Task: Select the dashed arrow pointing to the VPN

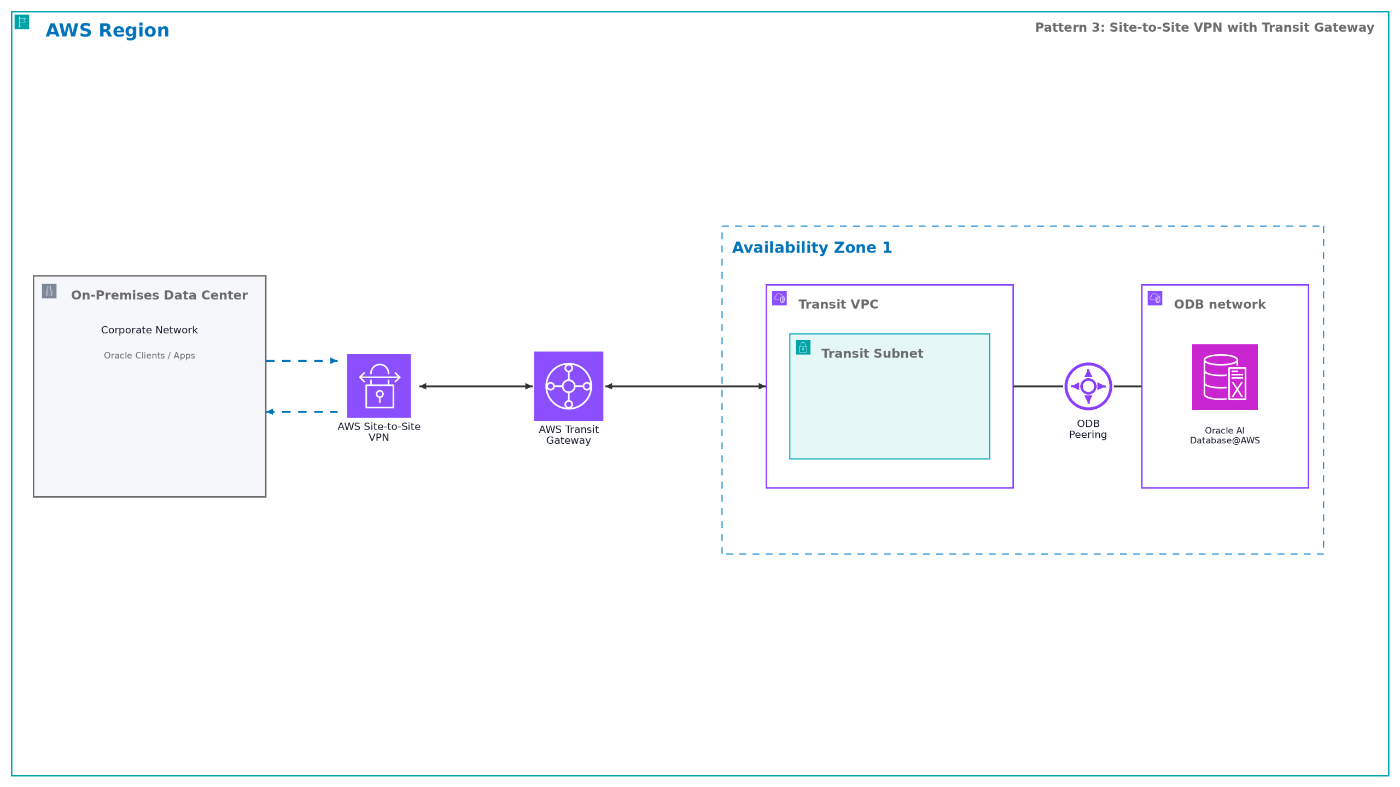Action: (302, 361)
